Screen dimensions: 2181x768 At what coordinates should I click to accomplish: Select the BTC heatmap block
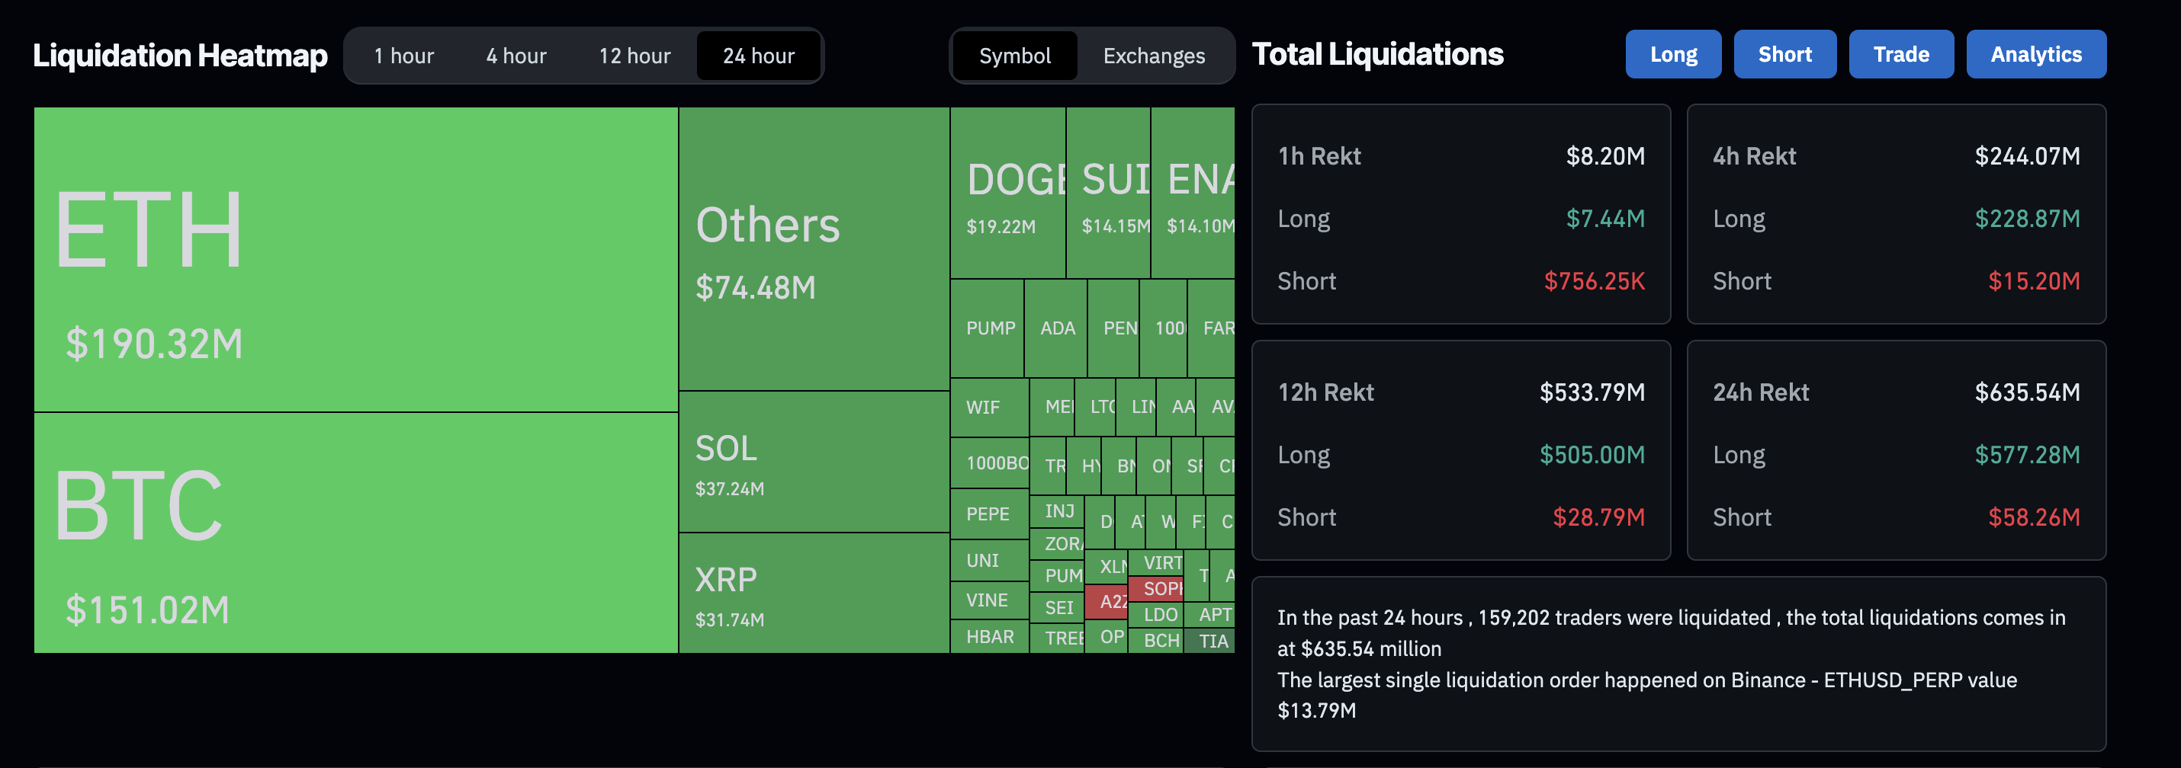coord(355,533)
